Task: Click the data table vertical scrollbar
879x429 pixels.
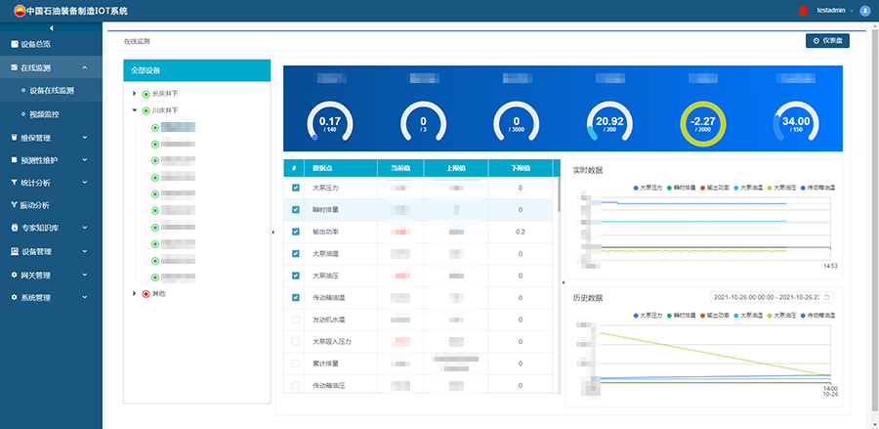Action: pyautogui.click(x=559, y=193)
